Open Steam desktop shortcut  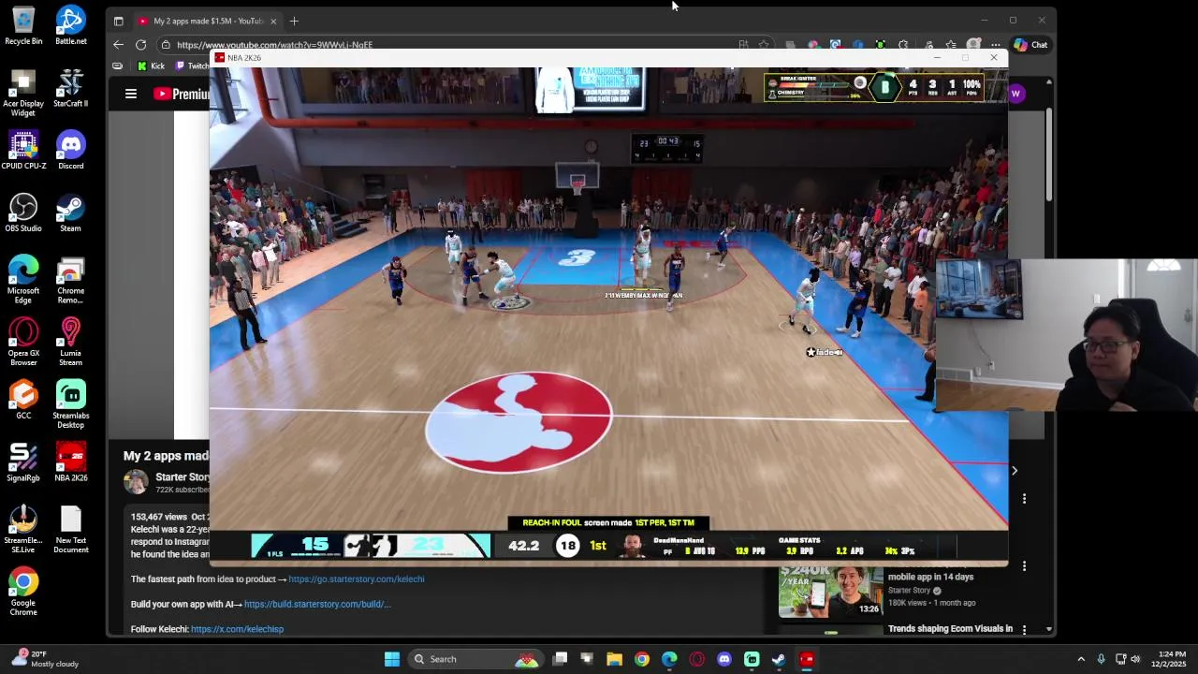(70, 213)
